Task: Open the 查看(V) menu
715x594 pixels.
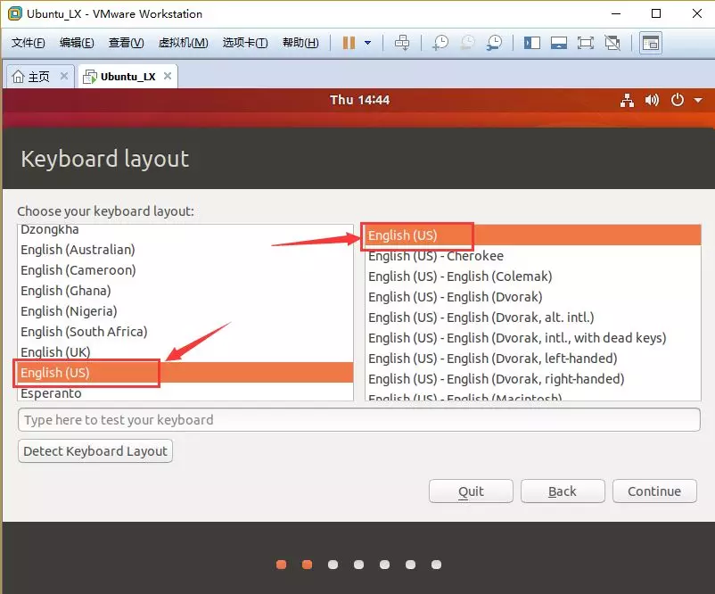Action: [127, 43]
